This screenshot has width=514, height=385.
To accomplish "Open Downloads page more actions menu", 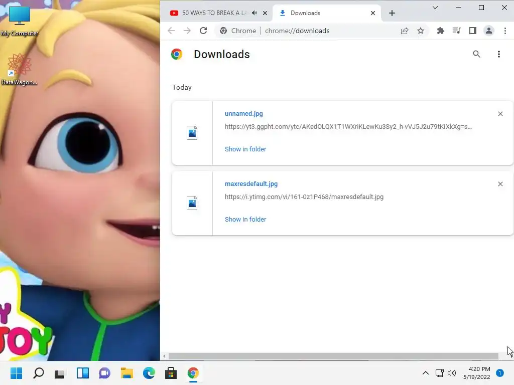I will point(498,54).
